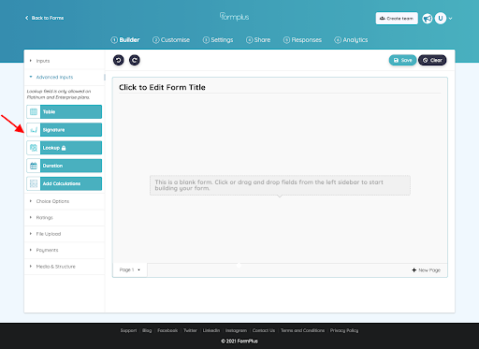Click the Signature field icon
The width and height of the screenshot is (479, 349).
34,130
